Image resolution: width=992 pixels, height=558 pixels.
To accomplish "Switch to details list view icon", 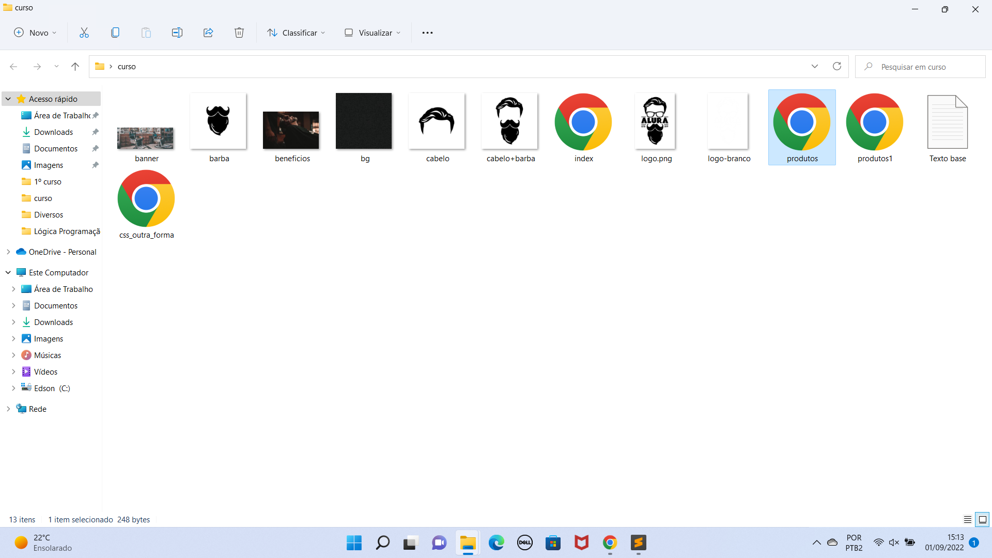I will click(967, 519).
